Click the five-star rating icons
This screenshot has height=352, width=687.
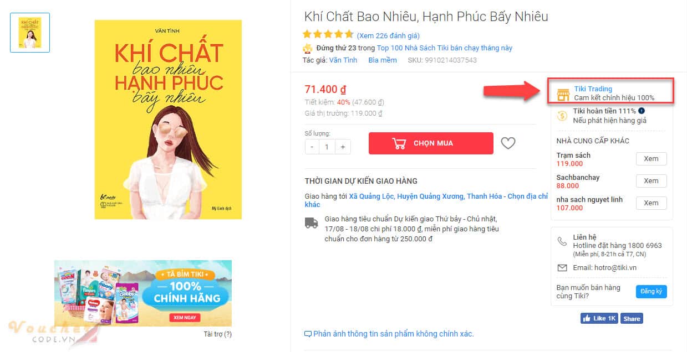pos(328,34)
